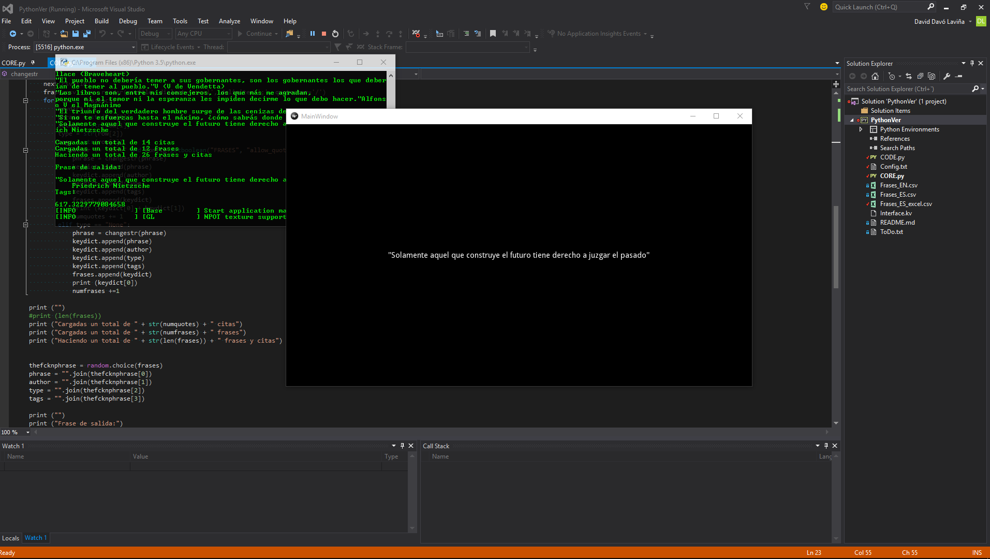Select README.md in Solution Explorer

(x=897, y=223)
